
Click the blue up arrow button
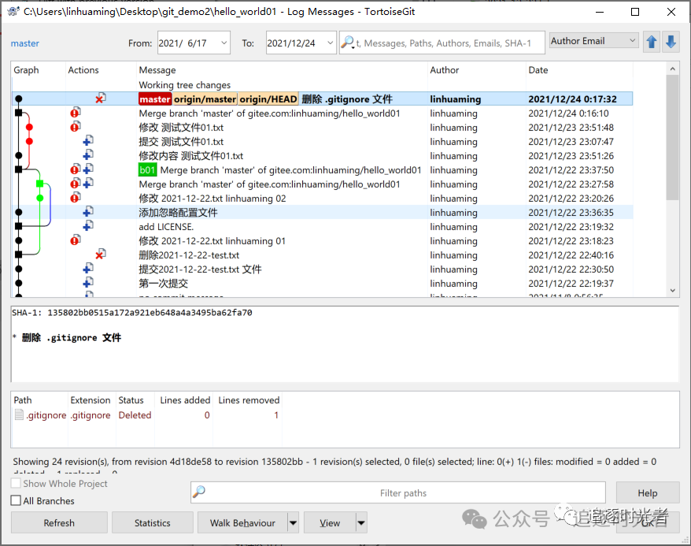(x=652, y=43)
